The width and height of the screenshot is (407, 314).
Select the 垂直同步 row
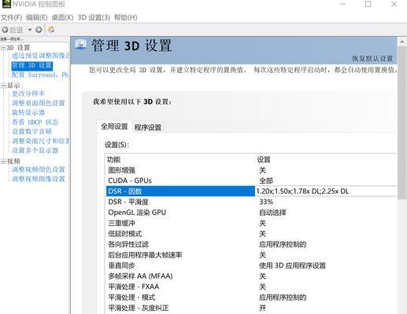(251, 265)
